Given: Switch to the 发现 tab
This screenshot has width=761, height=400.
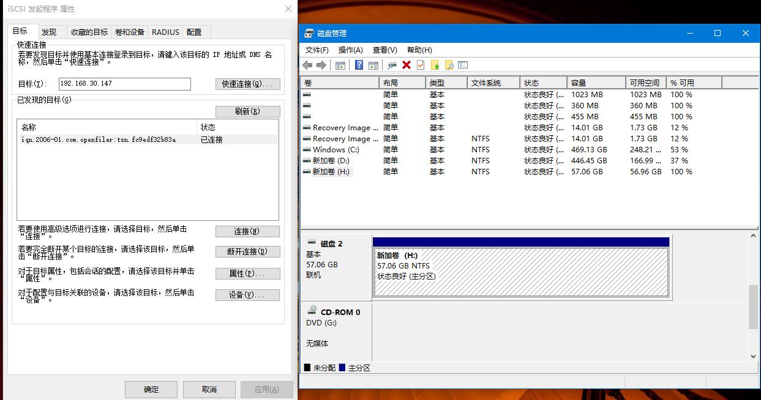Looking at the screenshot, I should click(49, 32).
